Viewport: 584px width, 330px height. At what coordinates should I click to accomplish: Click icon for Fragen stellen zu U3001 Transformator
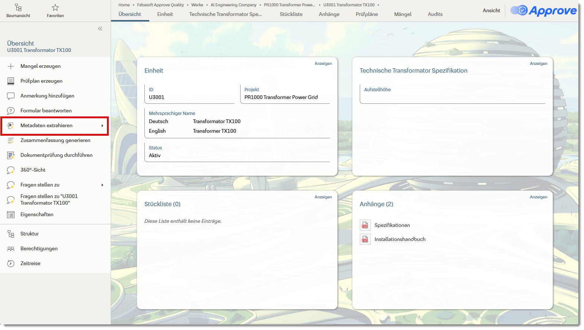[11, 200]
